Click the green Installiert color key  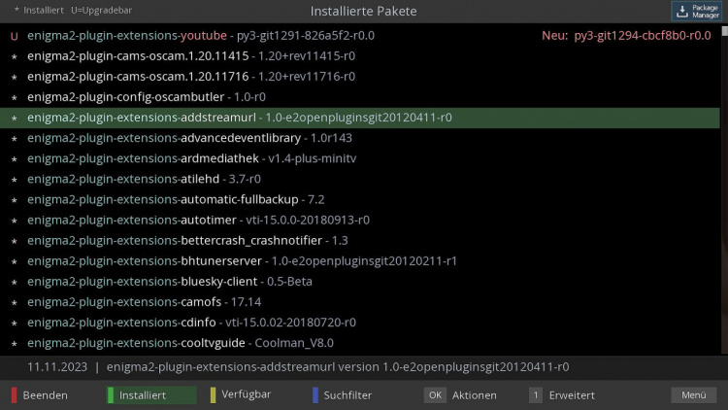pos(111,395)
